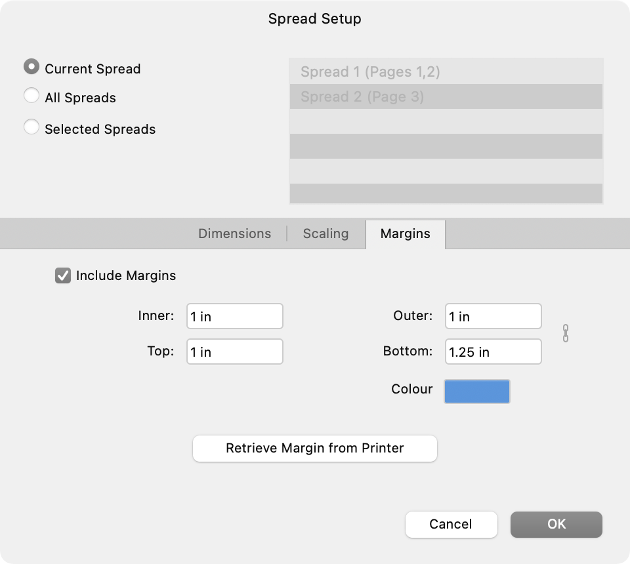Click the Spread Setup dialog title
The height and width of the screenshot is (564, 630).
[314, 19]
